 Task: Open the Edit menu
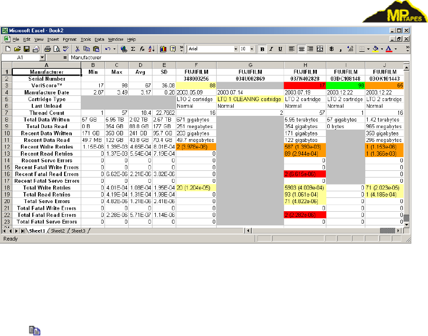[x=27, y=39]
